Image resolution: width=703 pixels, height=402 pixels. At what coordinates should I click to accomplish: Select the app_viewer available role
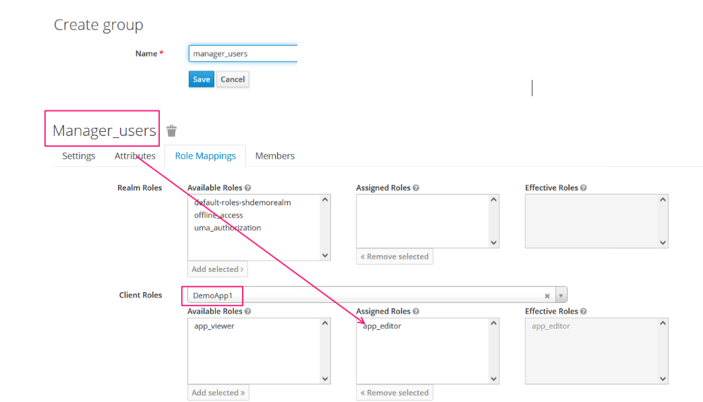[214, 327]
